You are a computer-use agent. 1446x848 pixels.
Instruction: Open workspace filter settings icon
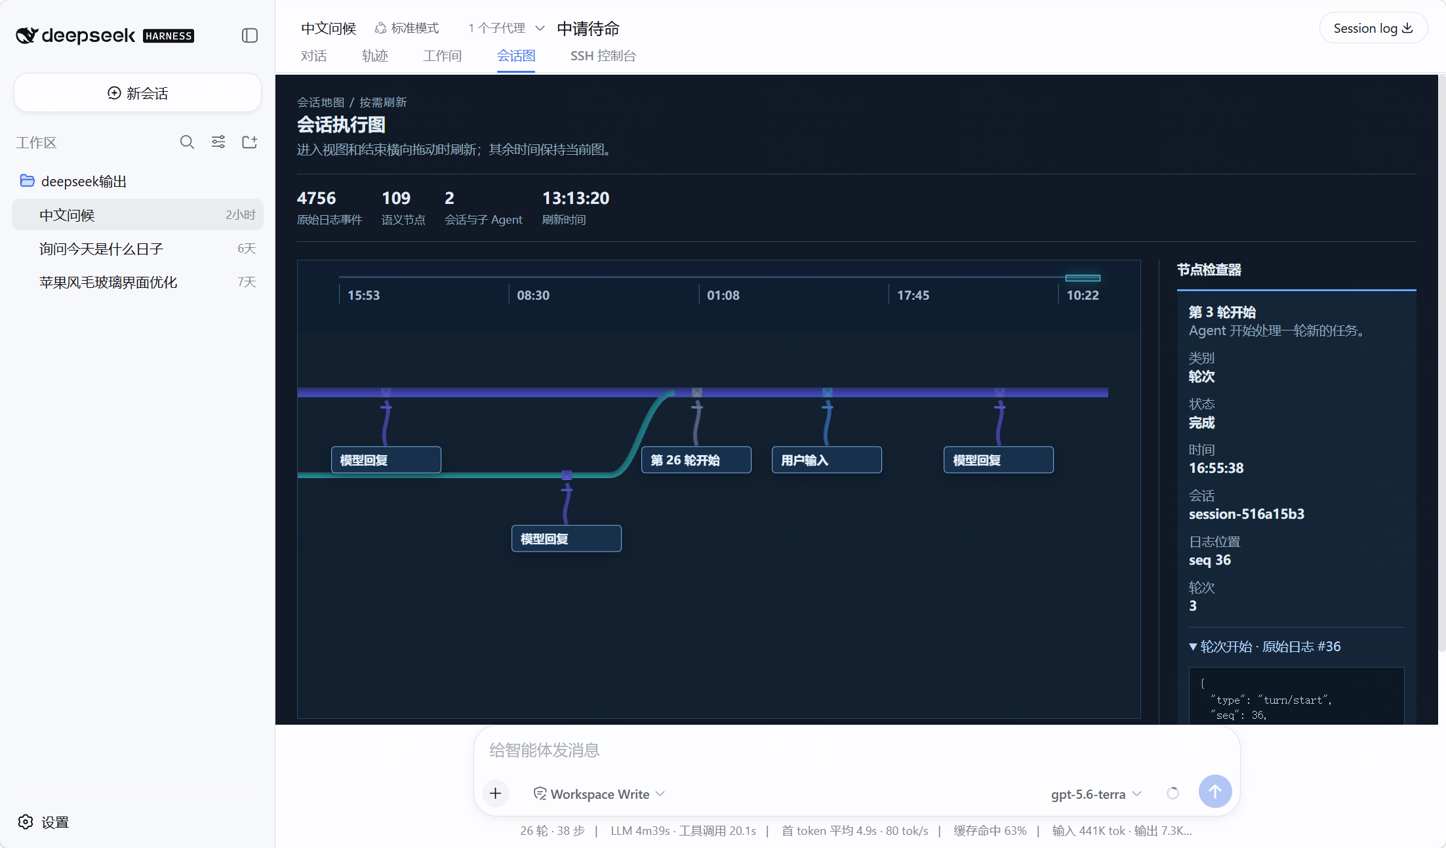218,142
